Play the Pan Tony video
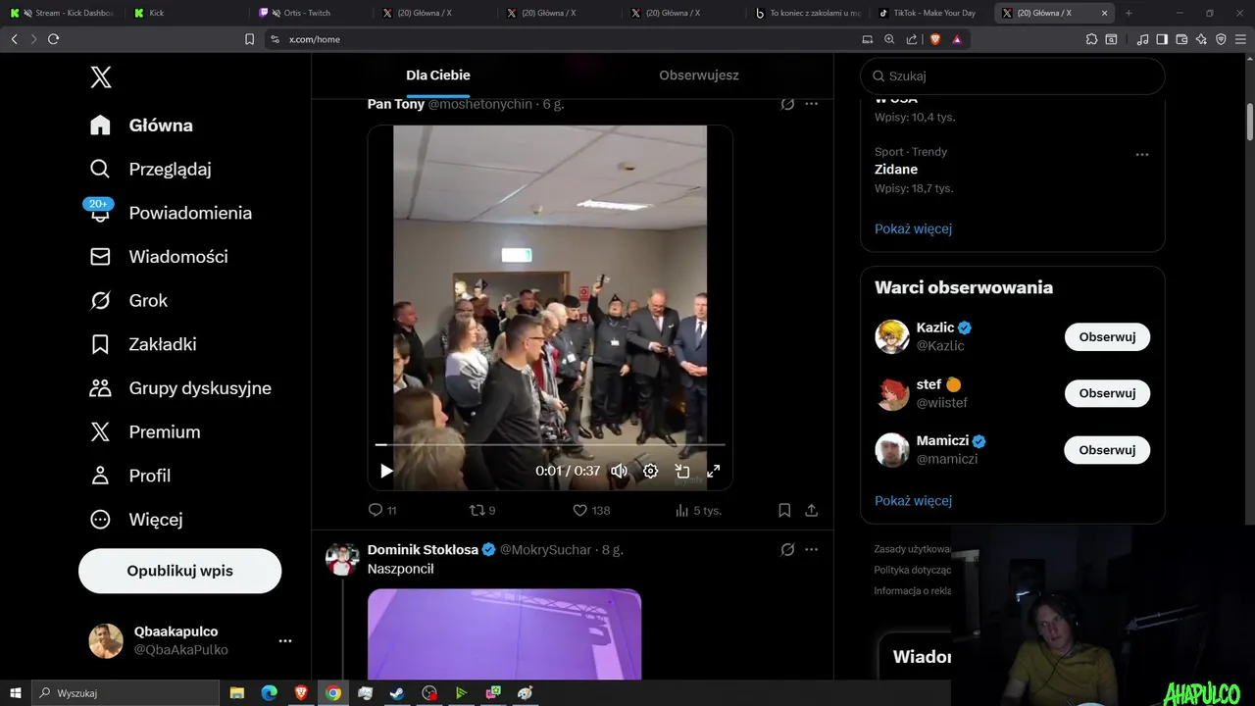Viewport: 1255px width, 706px height. pos(386,471)
